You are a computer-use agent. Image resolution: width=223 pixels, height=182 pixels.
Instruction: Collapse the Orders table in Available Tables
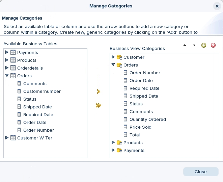pos(7,76)
